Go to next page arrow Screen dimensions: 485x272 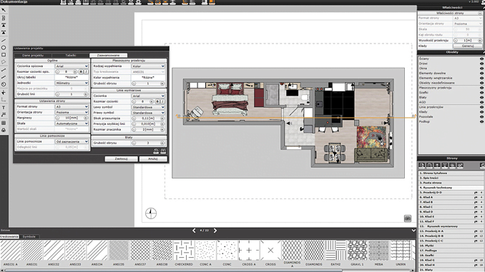[x=215, y=231]
